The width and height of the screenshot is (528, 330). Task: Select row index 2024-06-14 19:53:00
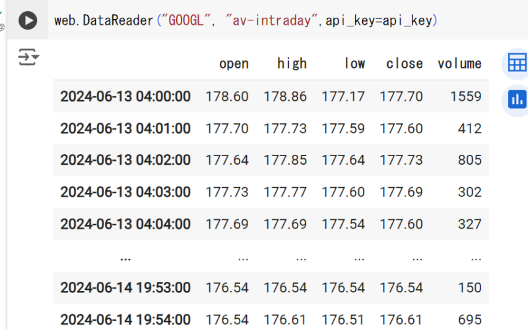125,288
